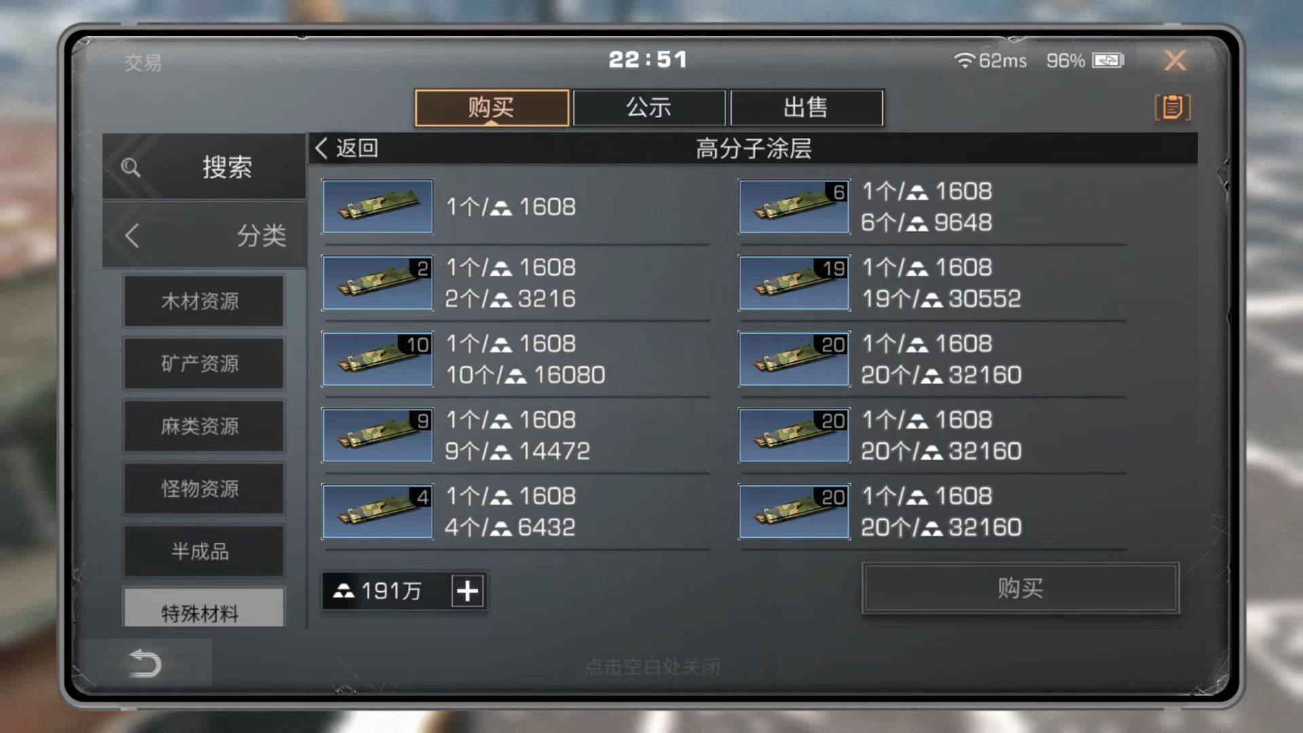Screen dimensions: 1303x733
Task: Close the trade window with orange X
Action: (x=1175, y=60)
